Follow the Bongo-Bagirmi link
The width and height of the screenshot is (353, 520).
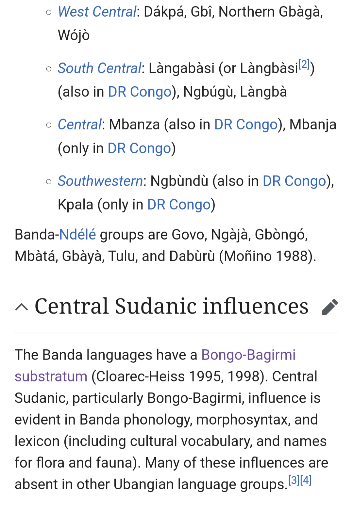(248, 355)
